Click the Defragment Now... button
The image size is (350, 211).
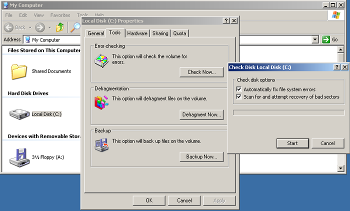(201, 114)
